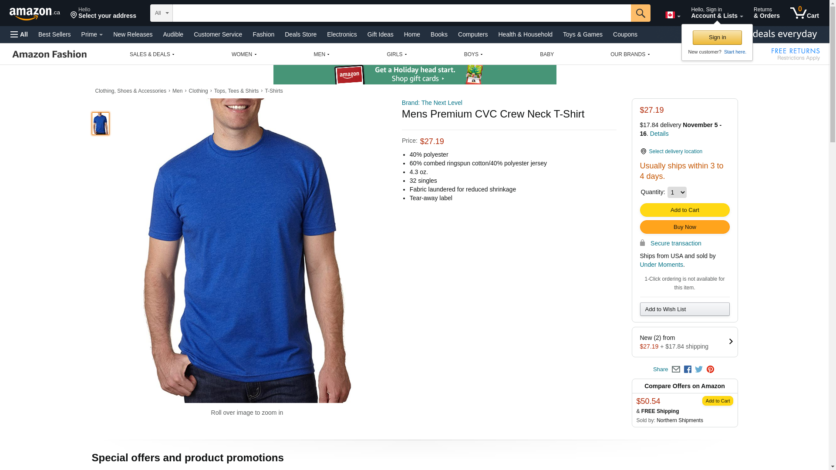Expand the search category All dropdown
The height and width of the screenshot is (470, 836).
(x=162, y=13)
